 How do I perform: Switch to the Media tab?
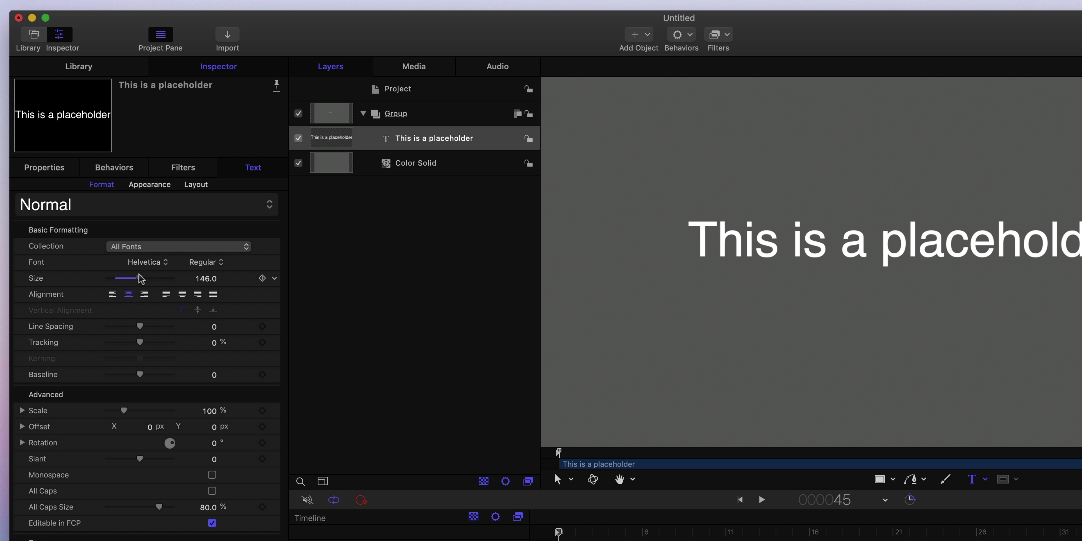(x=413, y=66)
